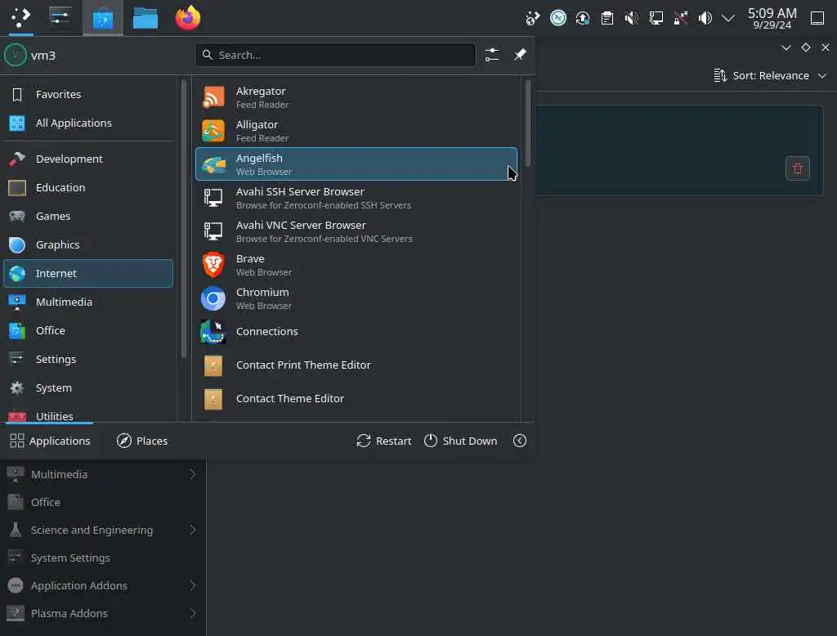The height and width of the screenshot is (636, 837).
Task: Open launcher configure settings icon
Action: 491,55
